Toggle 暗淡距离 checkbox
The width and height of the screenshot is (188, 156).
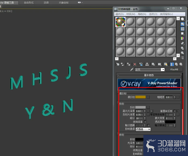click(148, 125)
